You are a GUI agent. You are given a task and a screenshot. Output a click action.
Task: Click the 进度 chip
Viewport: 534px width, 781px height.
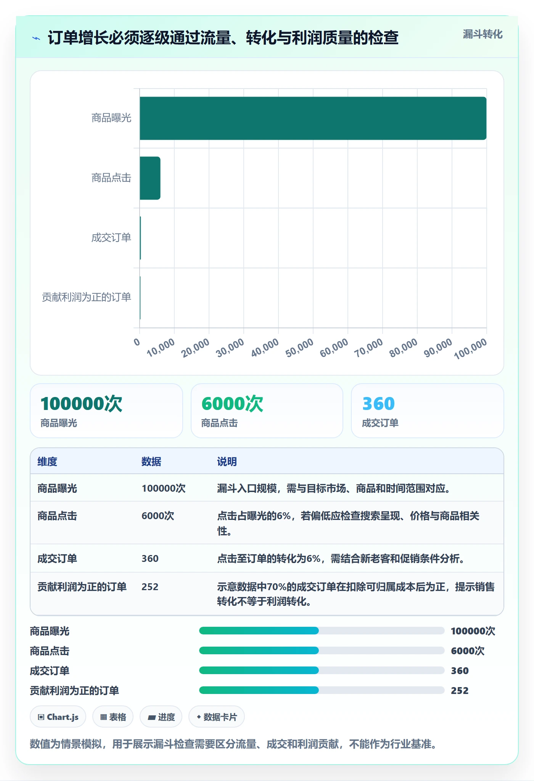(161, 717)
